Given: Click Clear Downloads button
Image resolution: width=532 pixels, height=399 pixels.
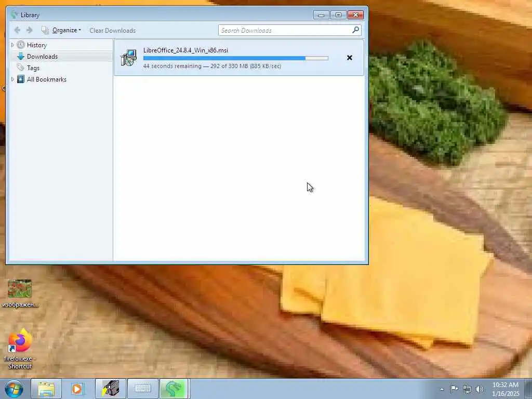Looking at the screenshot, I should click(113, 31).
